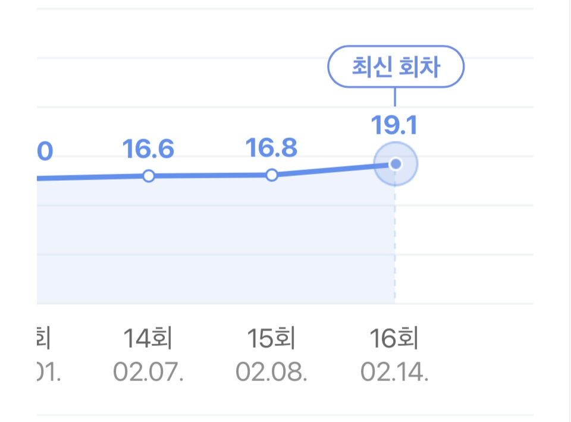Click the stem connecting 최신 회차 badge to 19.1
Viewport: 571px width, 422px height.
pos(395,97)
